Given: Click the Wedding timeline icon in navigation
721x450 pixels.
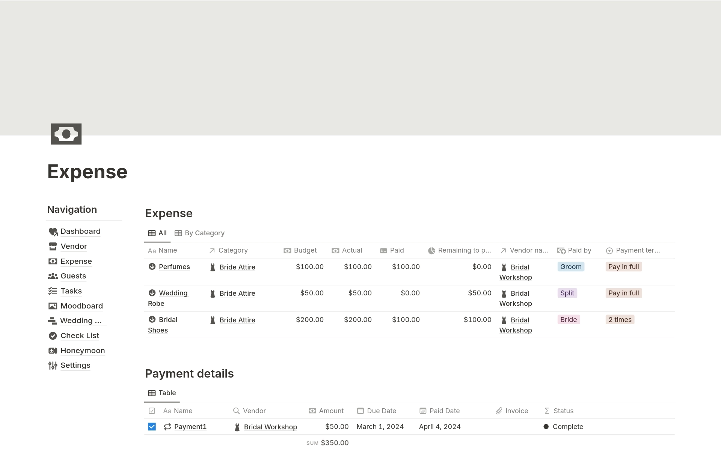Looking at the screenshot, I should point(53,321).
